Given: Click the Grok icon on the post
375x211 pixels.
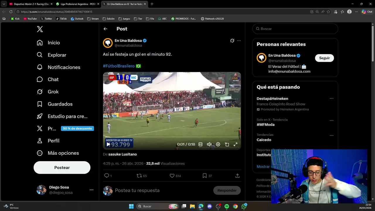Looking at the screenshot, I should click(232, 41).
